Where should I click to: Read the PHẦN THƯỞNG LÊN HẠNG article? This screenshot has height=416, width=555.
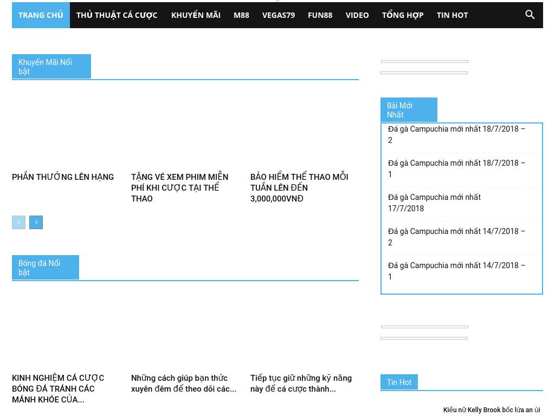63,177
